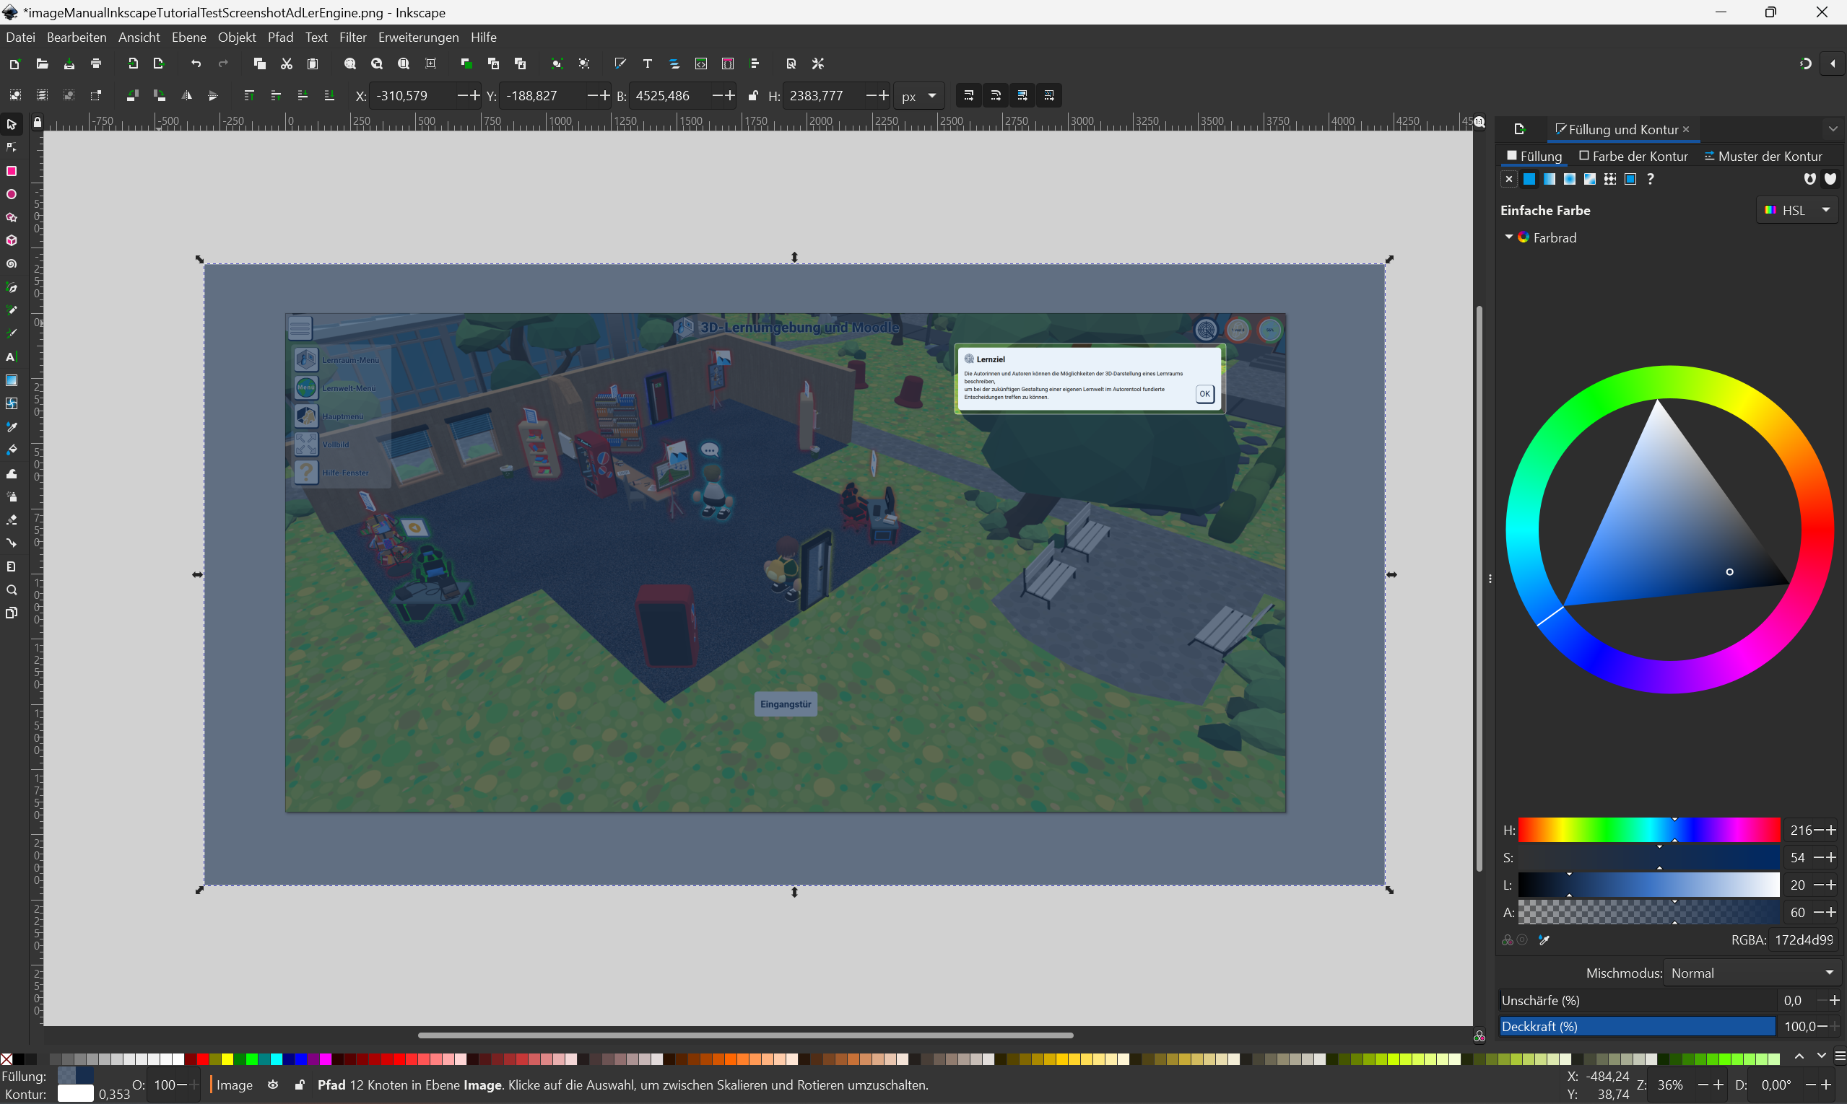Toggle the width-height ratio lock
Image resolution: width=1847 pixels, height=1104 pixels.
(753, 95)
